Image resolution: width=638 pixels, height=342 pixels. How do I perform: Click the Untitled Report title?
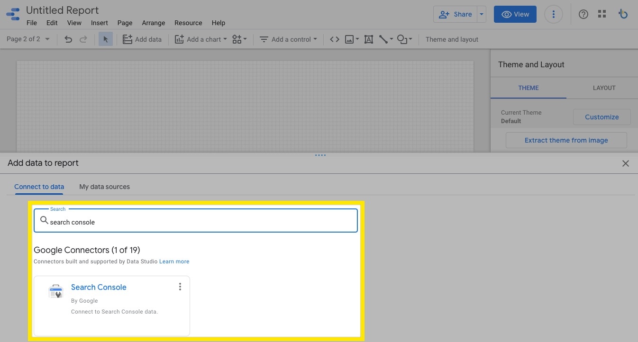click(63, 10)
